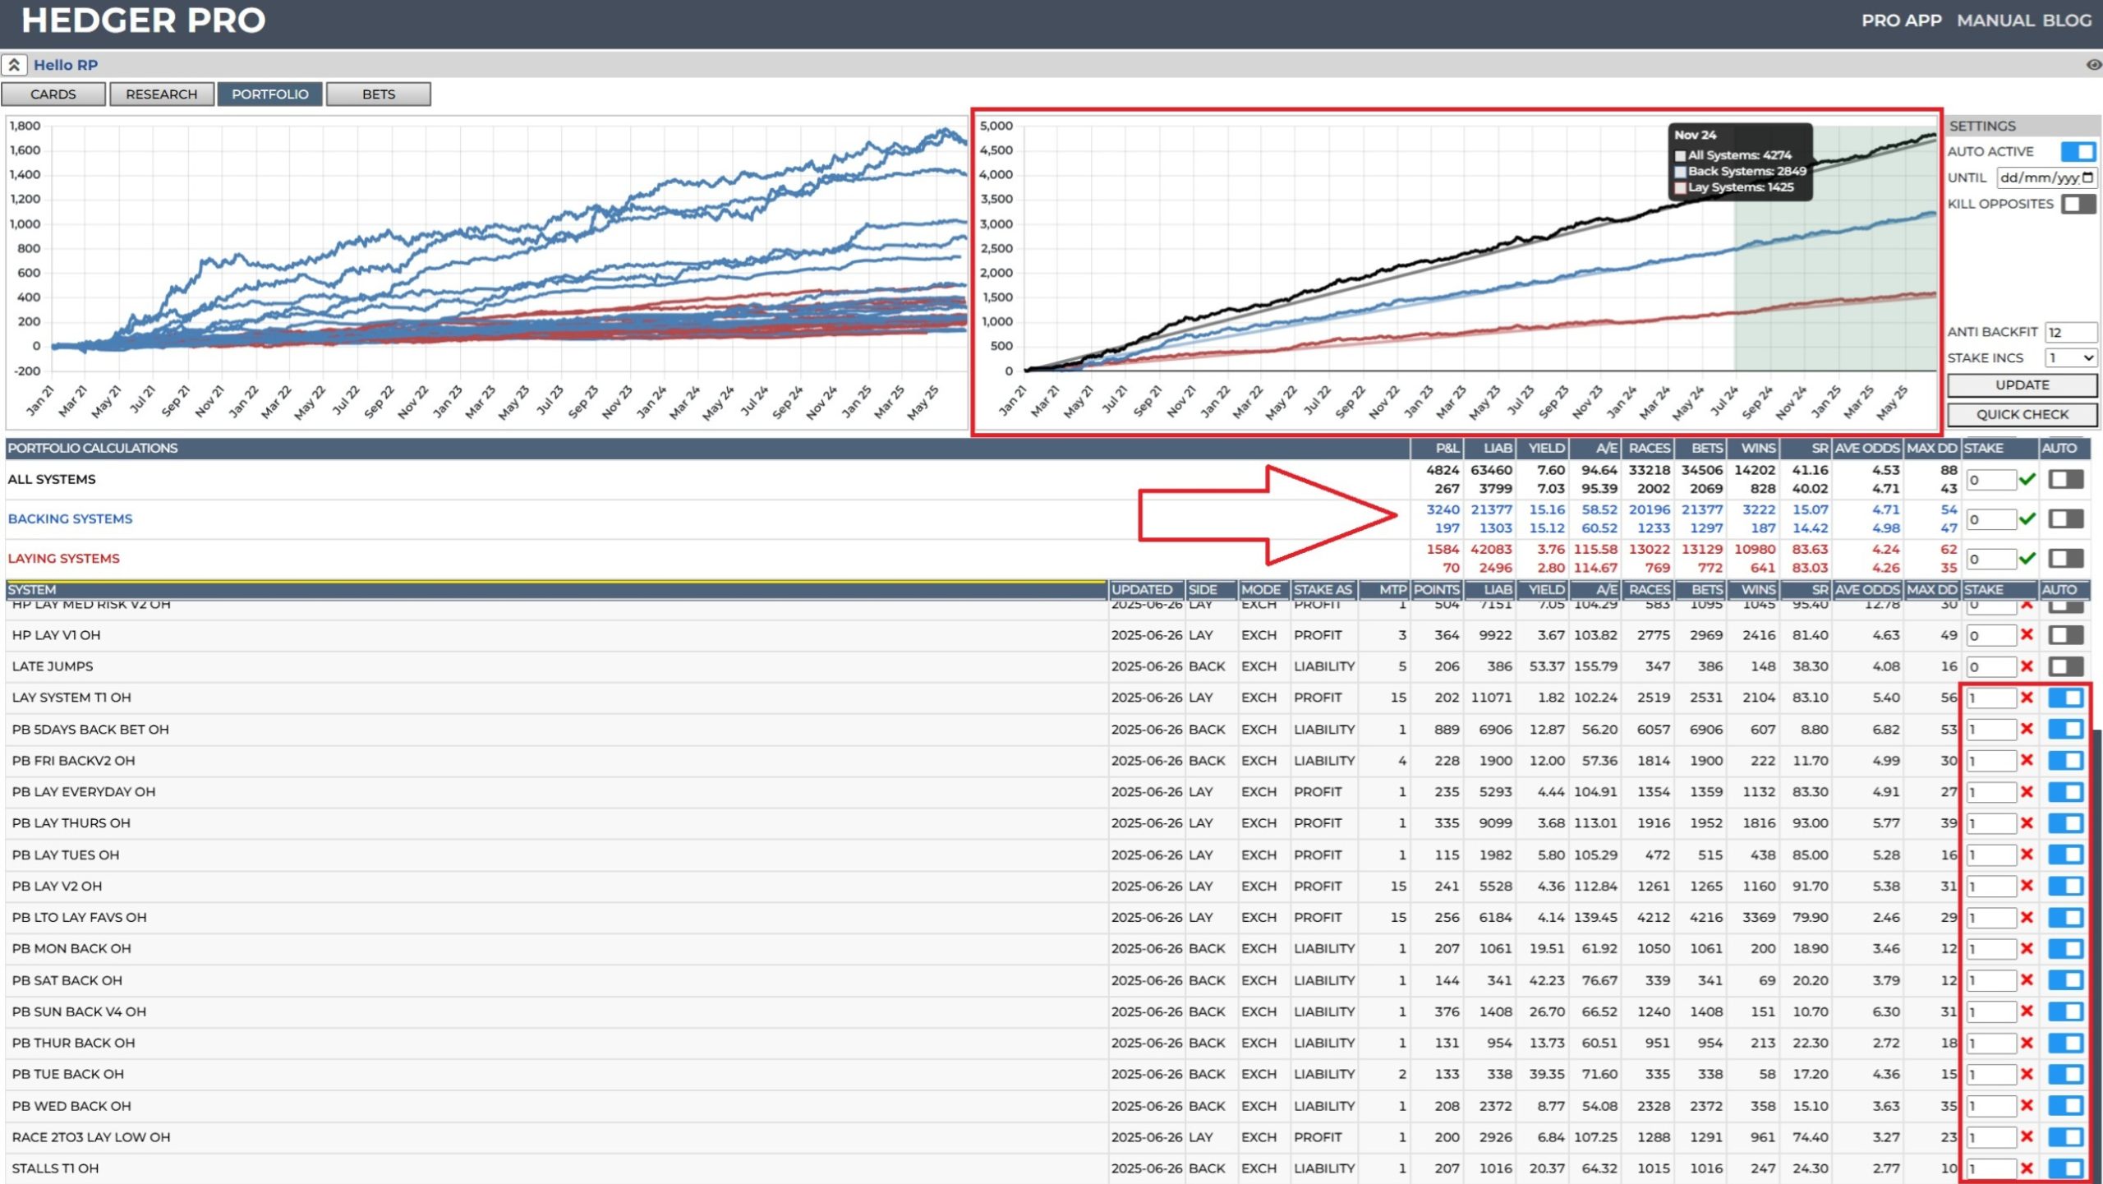
Task: Remove stake for LATE JUMPS
Action: (x=2027, y=666)
